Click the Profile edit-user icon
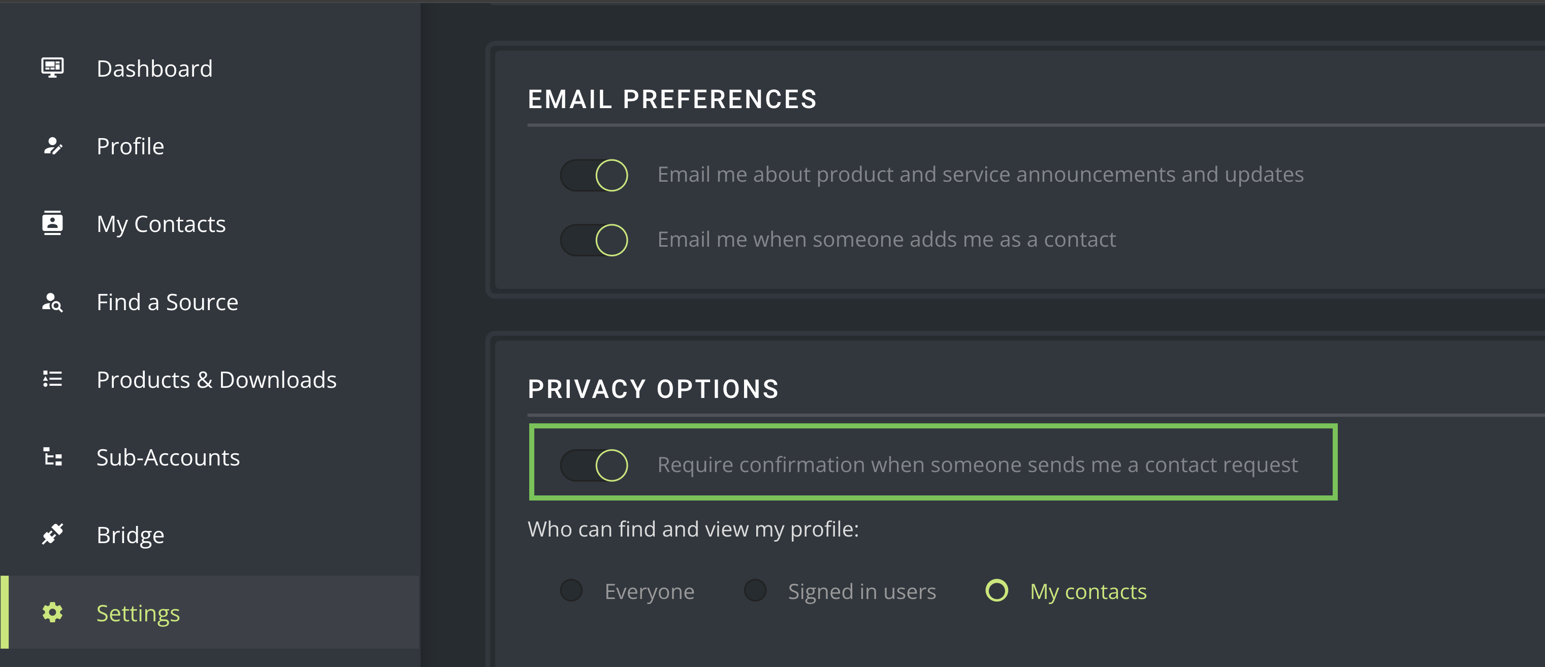This screenshot has width=1545, height=667. tap(52, 146)
